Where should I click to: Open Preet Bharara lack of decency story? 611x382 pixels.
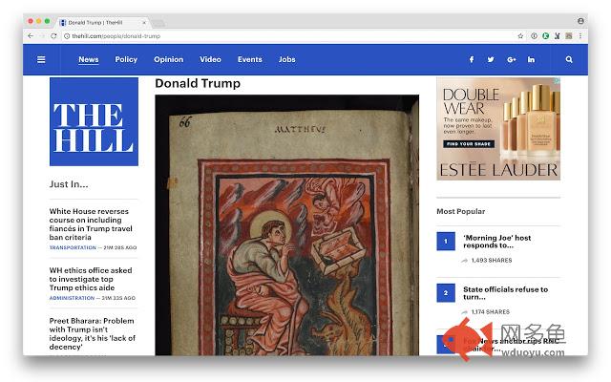pos(93,333)
